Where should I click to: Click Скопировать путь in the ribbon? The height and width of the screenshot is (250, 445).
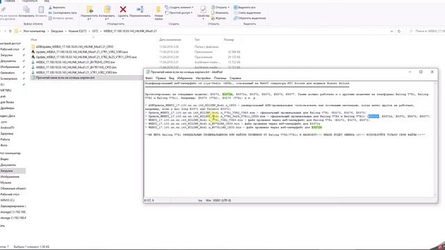click(x=63, y=12)
